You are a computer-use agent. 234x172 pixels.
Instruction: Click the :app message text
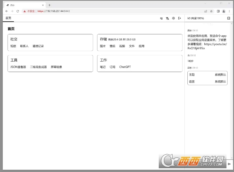click(190, 60)
